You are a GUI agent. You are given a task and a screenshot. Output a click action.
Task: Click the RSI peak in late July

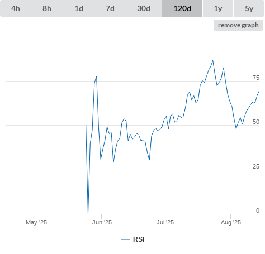(x=213, y=61)
